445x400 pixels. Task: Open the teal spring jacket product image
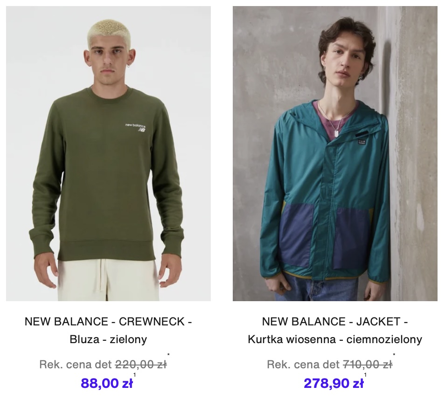click(x=335, y=153)
